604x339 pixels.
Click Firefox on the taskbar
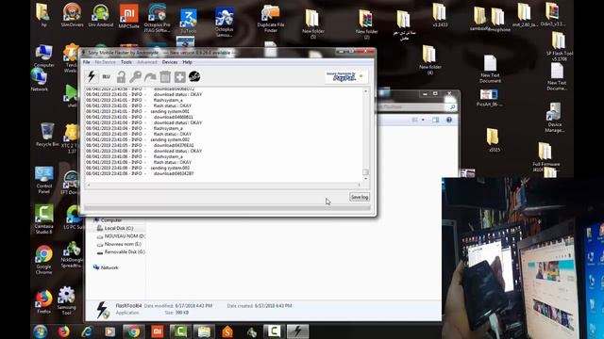pos(63,331)
